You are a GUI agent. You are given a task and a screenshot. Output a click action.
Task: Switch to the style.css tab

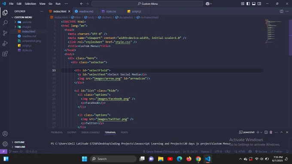point(111,11)
